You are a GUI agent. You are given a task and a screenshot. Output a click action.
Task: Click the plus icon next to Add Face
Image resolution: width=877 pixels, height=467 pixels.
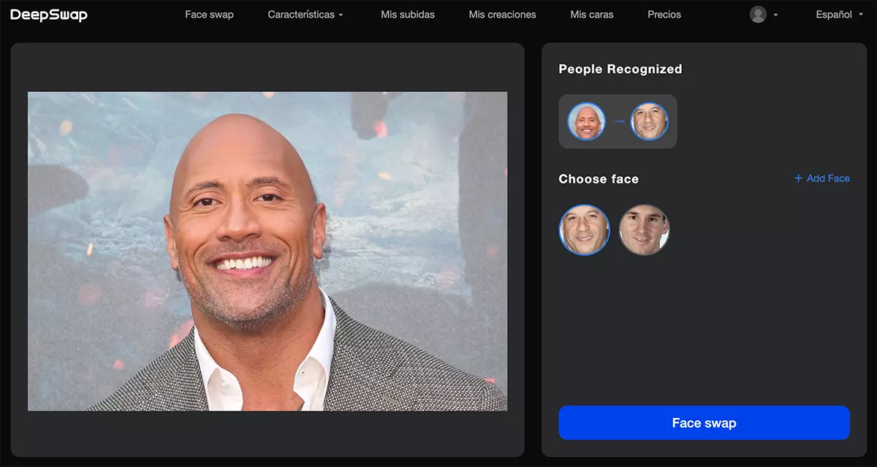797,178
